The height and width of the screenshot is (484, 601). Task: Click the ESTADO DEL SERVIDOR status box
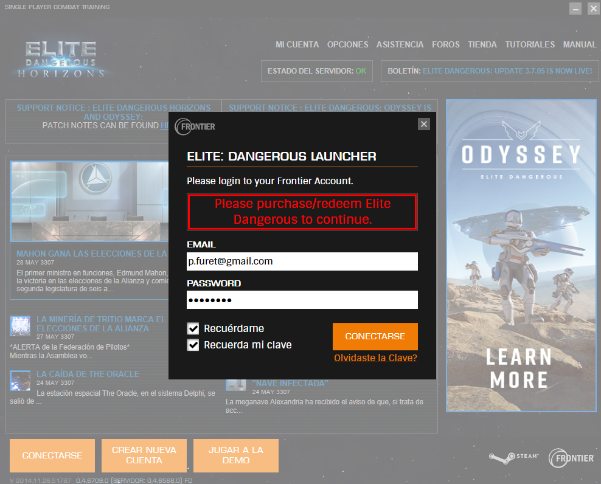[316, 71]
